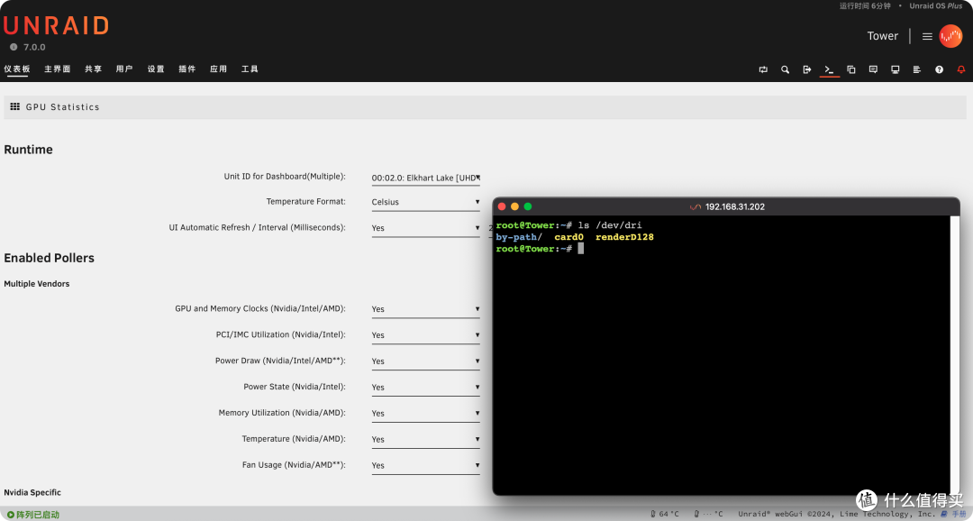Click the Unraid webGui copyright text

point(836,514)
